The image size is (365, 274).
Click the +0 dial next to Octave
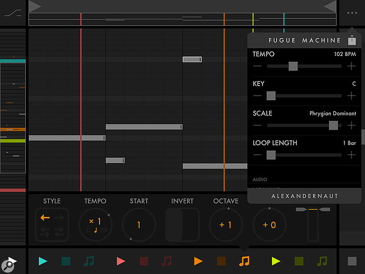[x=269, y=225]
